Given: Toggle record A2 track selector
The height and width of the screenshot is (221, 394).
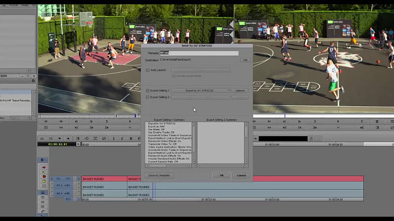Looking at the screenshot, I should pyautogui.click(x=68, y=194).
